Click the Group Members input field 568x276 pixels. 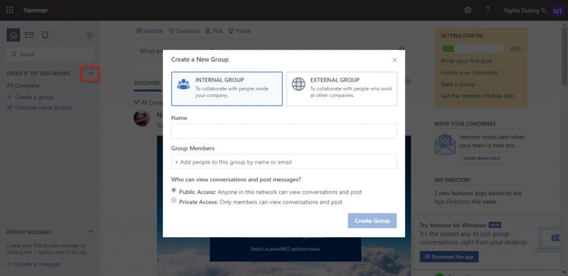tap(284, 162)
